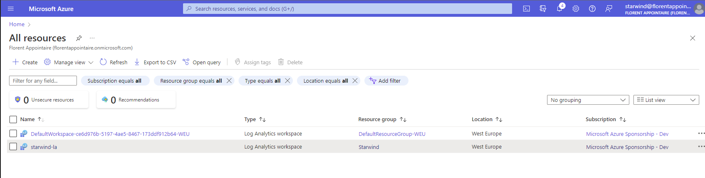Click the DefaultWorkspace Log Analytics icon

tap(24, 133)
